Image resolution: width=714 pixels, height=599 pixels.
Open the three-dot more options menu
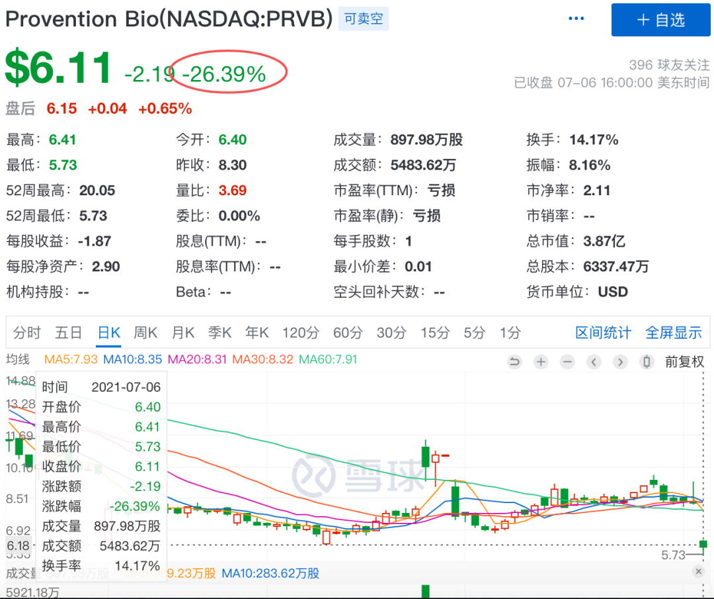(576, 19)
